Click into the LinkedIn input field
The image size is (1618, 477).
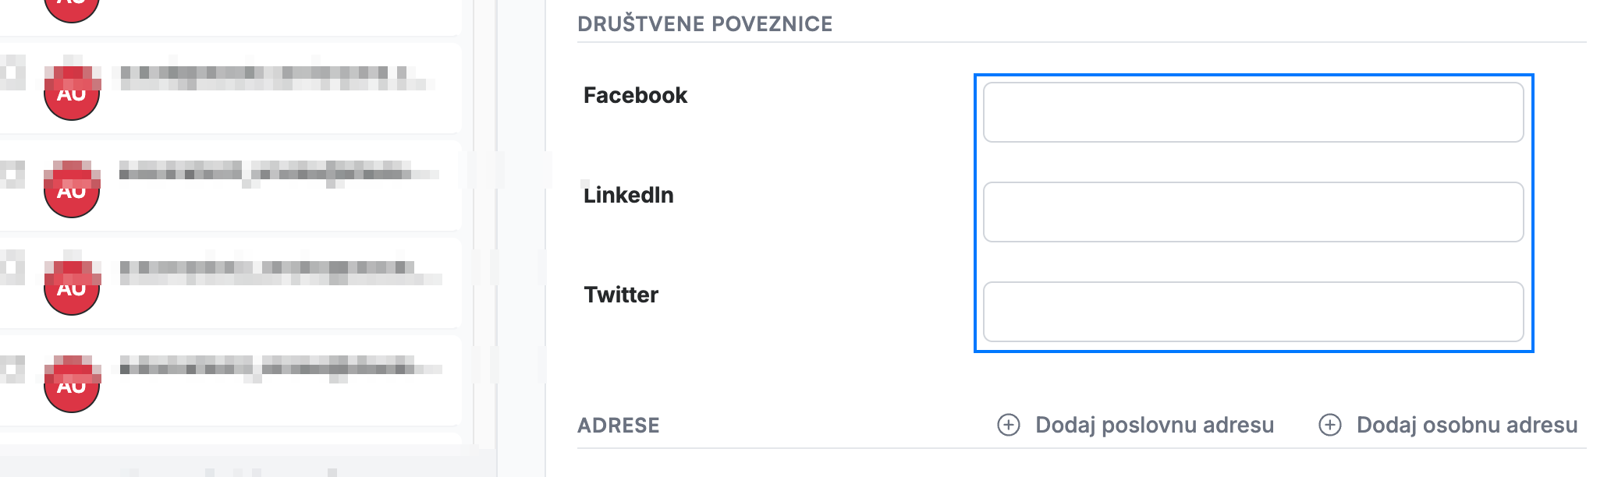click(x=1253, y=212)
